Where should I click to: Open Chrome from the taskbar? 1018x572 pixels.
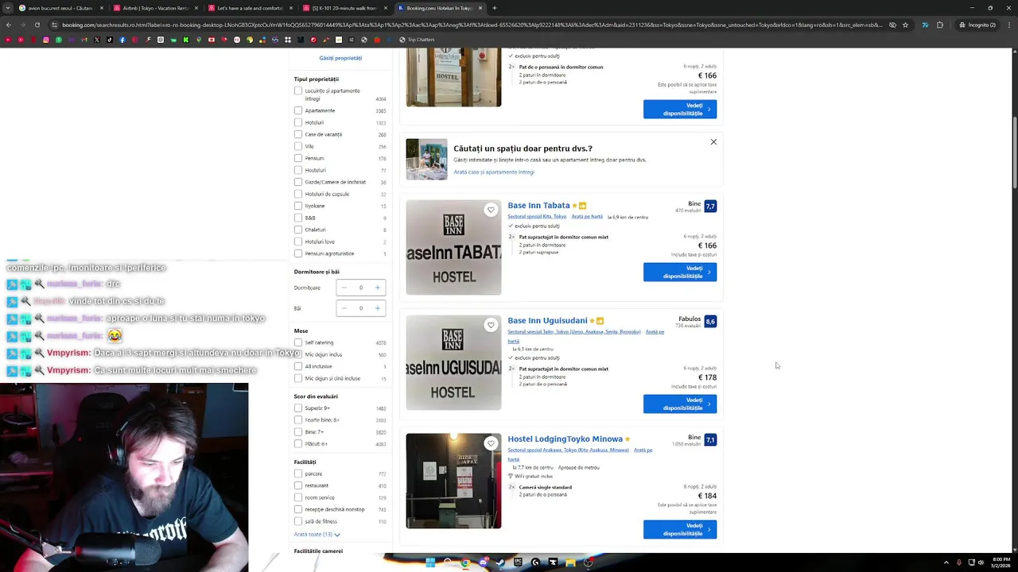[465, 562]
